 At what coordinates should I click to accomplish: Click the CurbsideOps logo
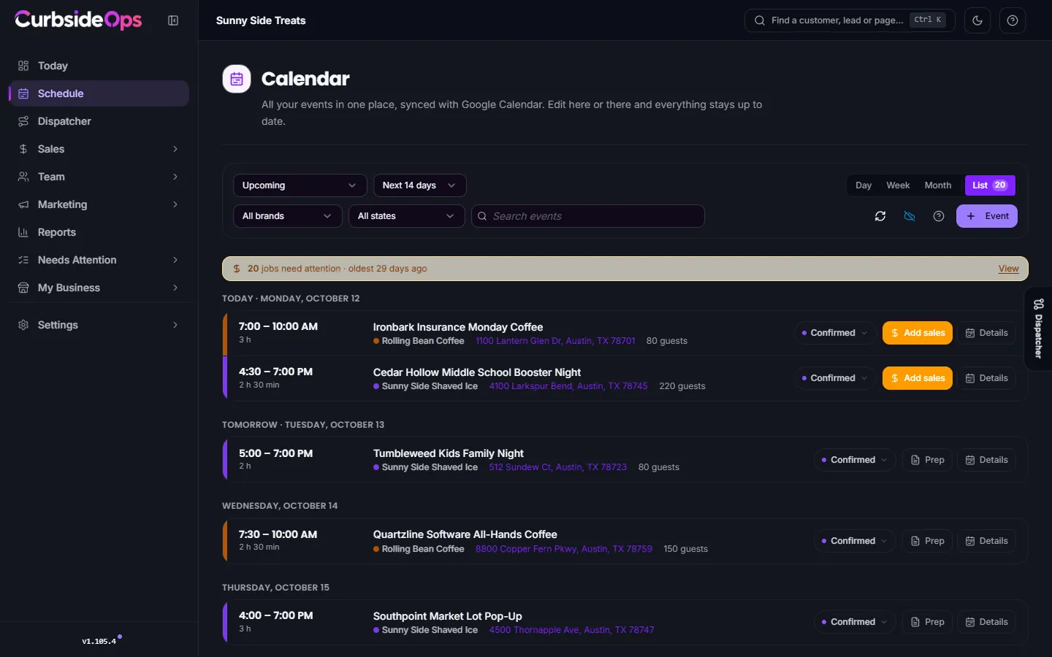tap(78, 20)
